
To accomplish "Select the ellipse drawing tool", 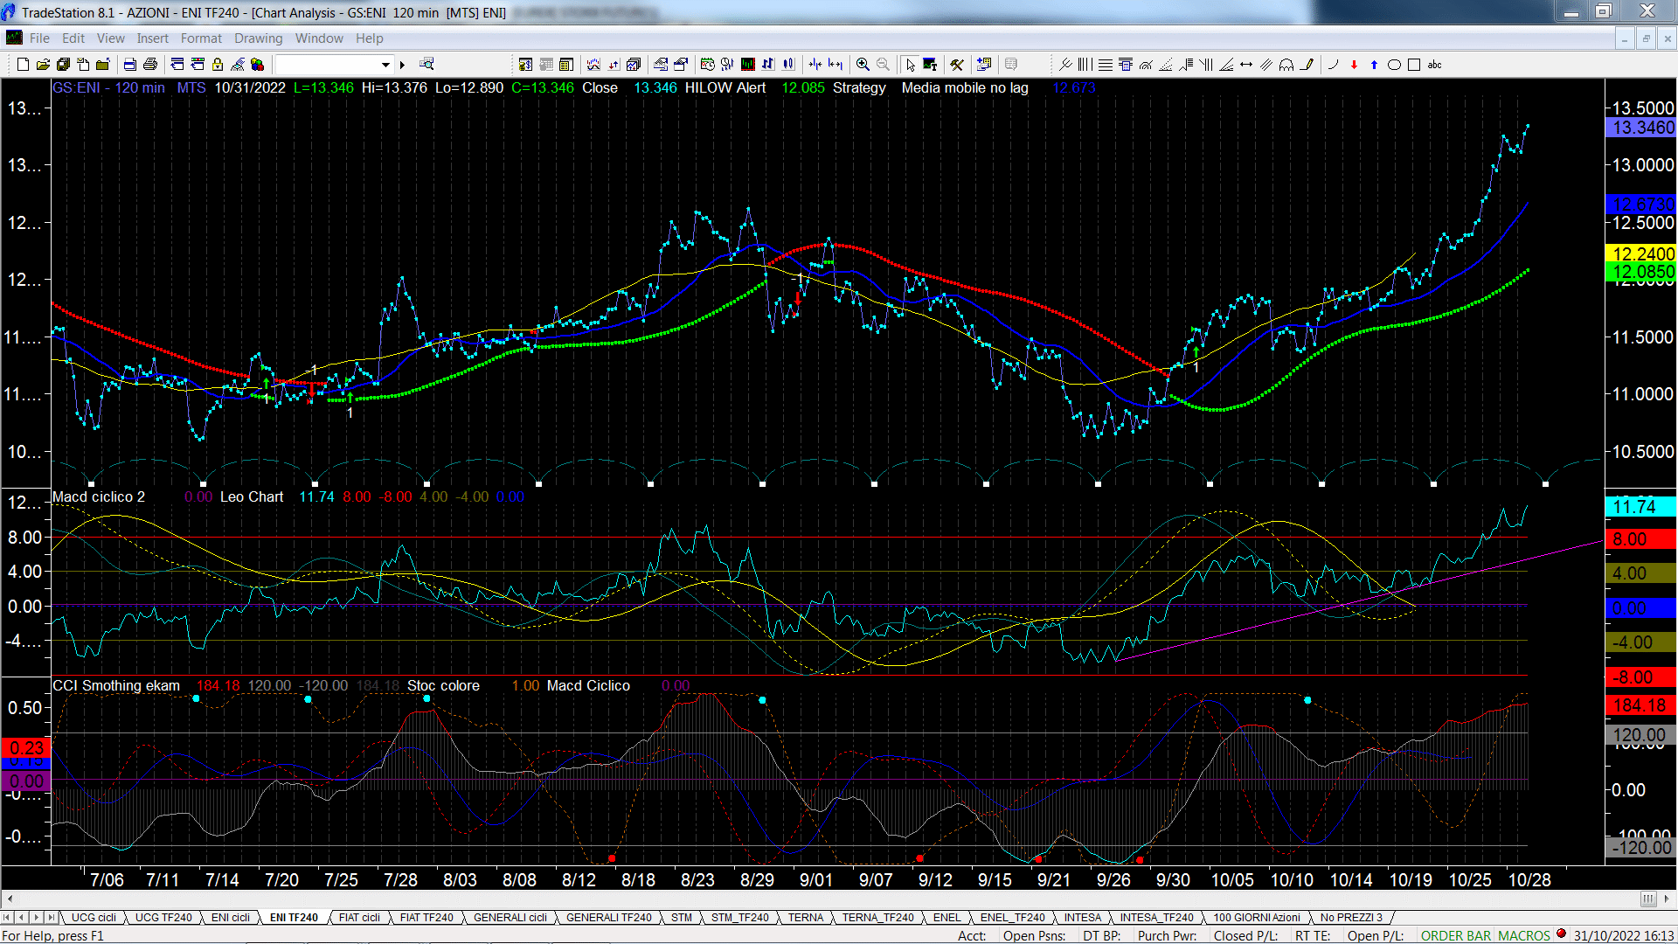I will 1394,65.
